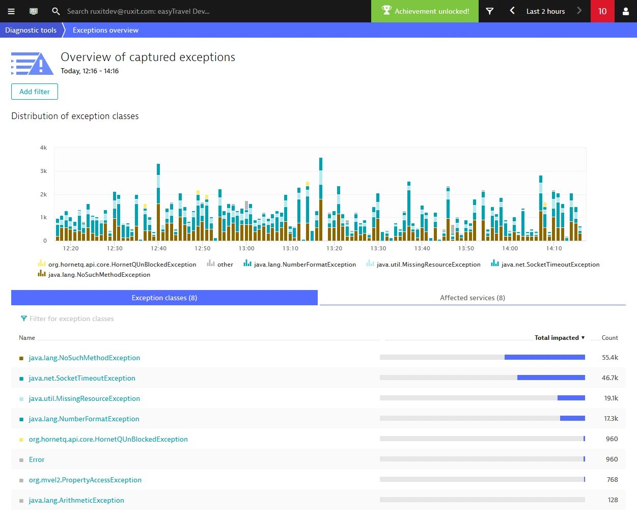
Task: Click the Diagnostic tools breadcrumb
Action: [31, 30]
